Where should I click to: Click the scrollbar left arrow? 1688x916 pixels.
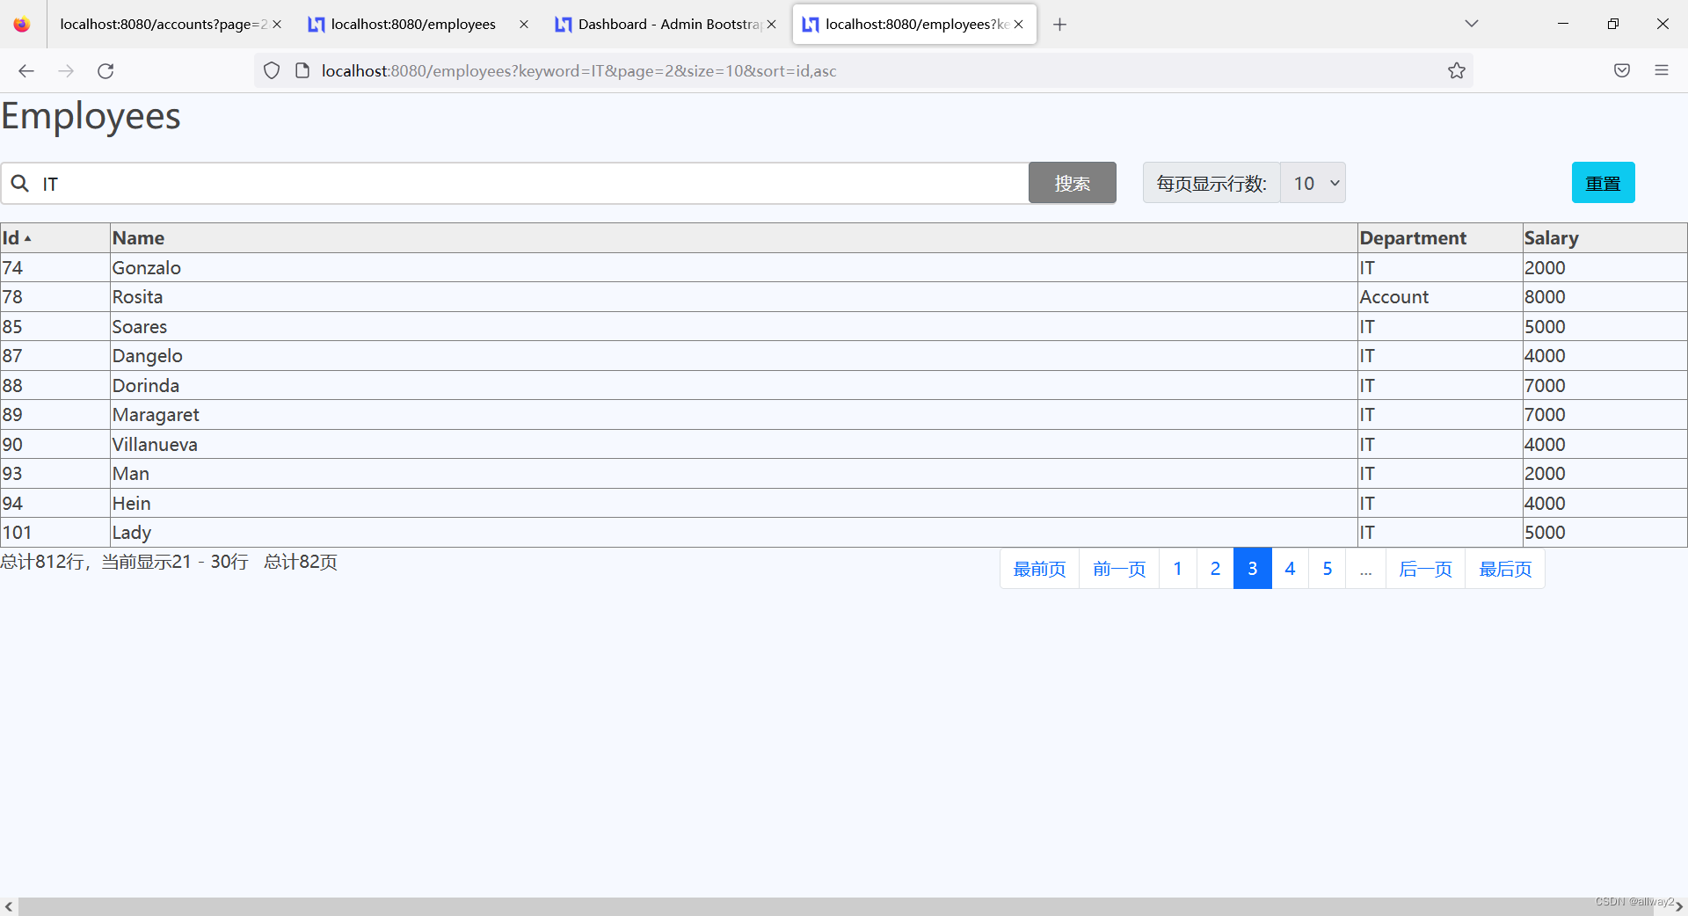click(x=9, y=906)
